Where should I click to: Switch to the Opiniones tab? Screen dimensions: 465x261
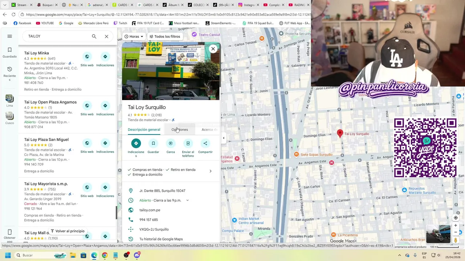coord(179,129)
